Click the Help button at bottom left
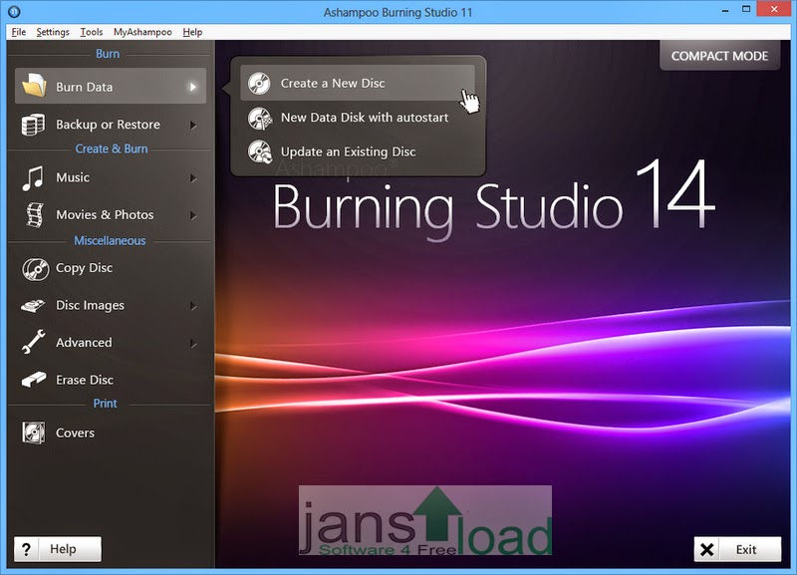The image size is (797, 575). (x=58, y=549)
